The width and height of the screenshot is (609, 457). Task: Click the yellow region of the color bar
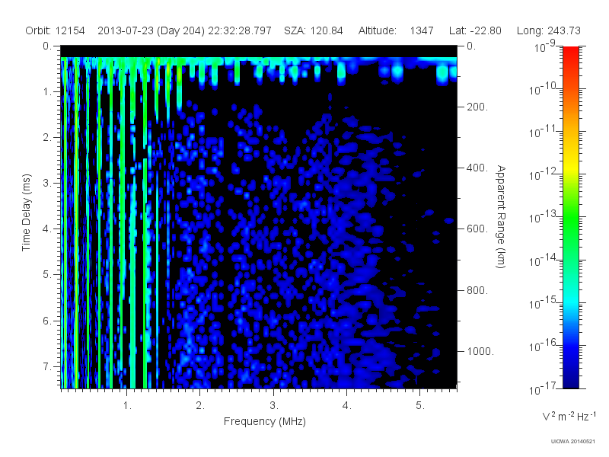pos(571,165)
